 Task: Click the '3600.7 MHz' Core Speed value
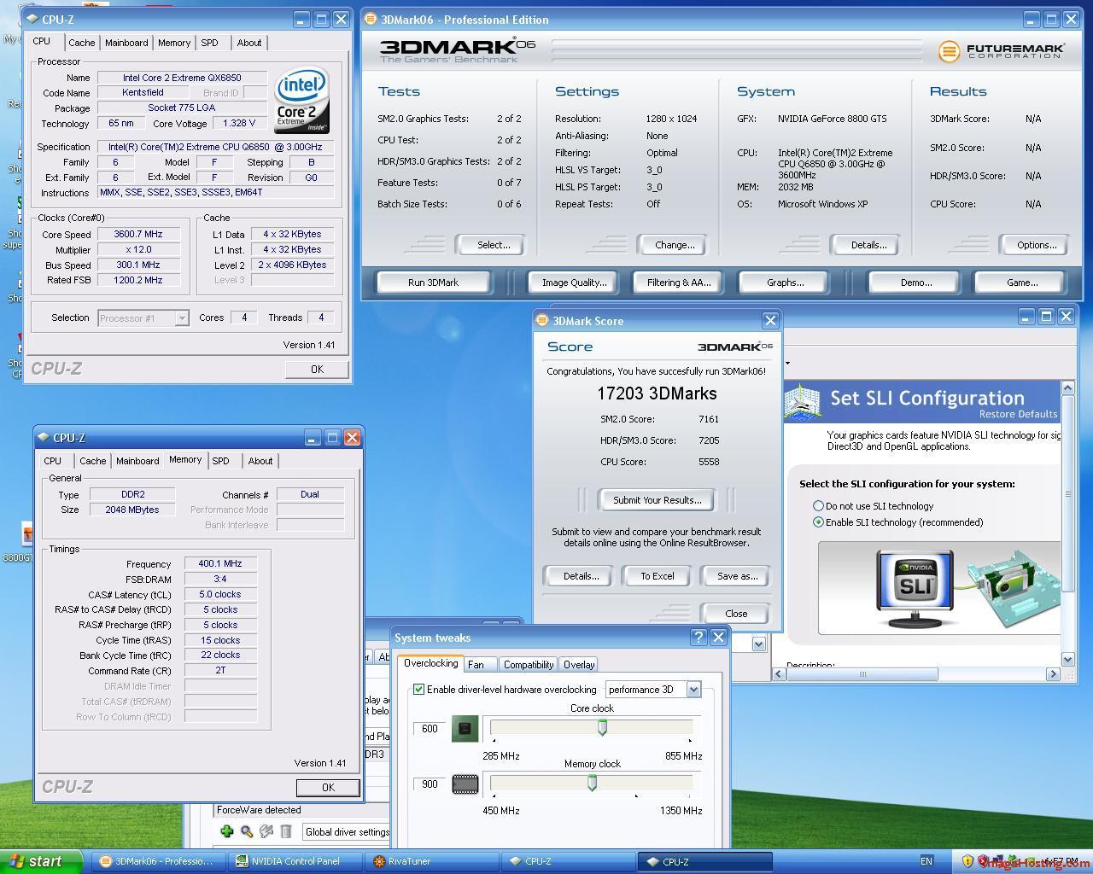pyautogui.click(x=138, y=234)
